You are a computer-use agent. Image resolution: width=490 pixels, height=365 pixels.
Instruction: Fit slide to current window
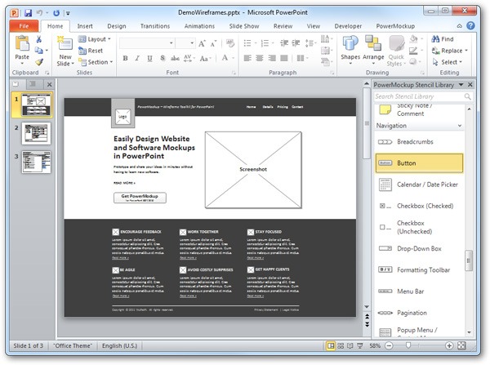coord(461,345)
